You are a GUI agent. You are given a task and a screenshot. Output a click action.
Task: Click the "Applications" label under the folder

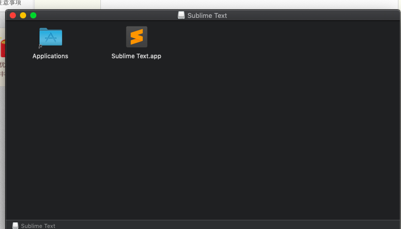coord(50,56)
